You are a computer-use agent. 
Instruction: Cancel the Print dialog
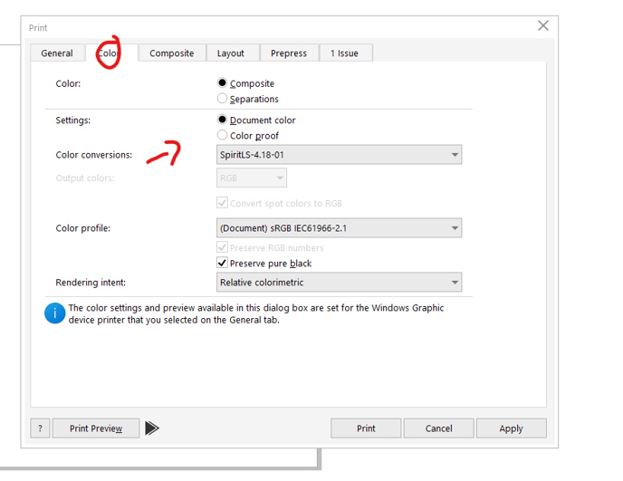438,428
